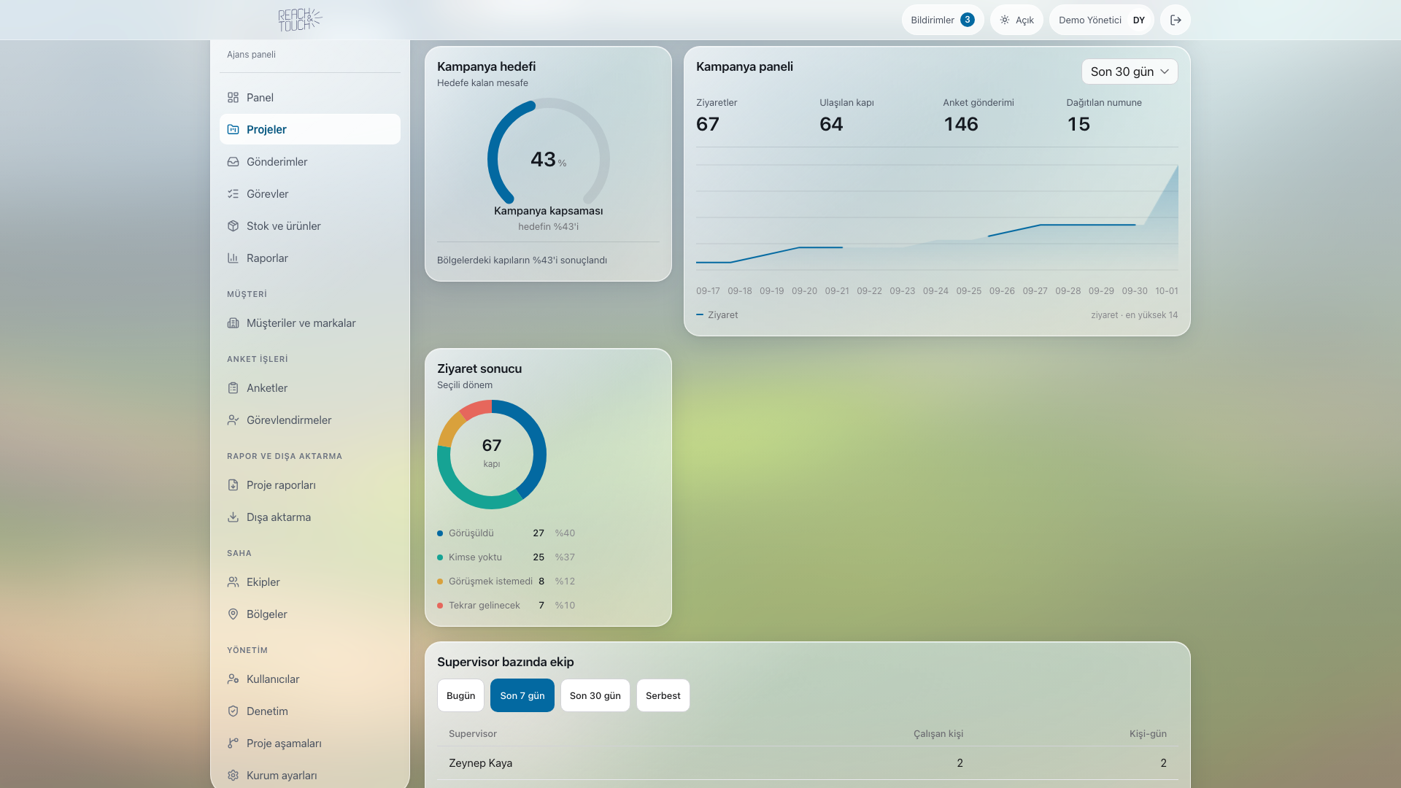
Task: Click the Kimse yoktu legend label
Action: [x=475, y=557]
